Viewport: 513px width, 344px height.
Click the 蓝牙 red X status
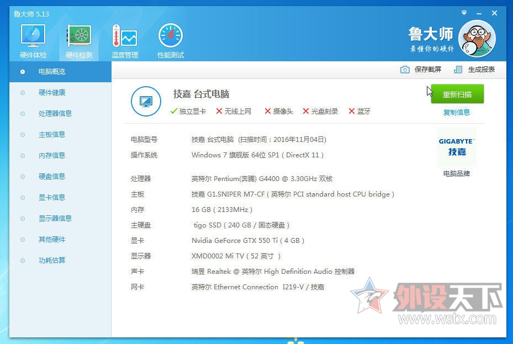click(x=359, y=111)
